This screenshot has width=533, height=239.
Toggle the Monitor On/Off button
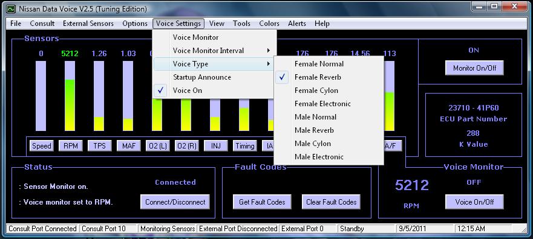[474, 68]
